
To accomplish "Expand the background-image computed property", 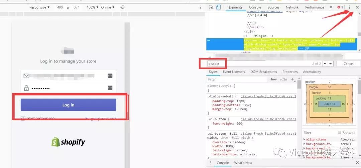I will coord(305,157).
